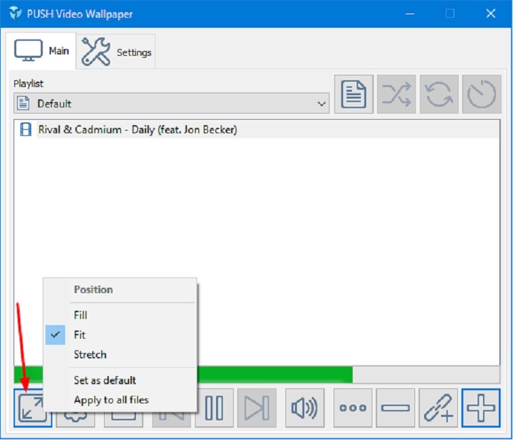Viewport: 513px width, 440px height.
Task: Pause the video wallpaper
Action: (x=214, y=408)
